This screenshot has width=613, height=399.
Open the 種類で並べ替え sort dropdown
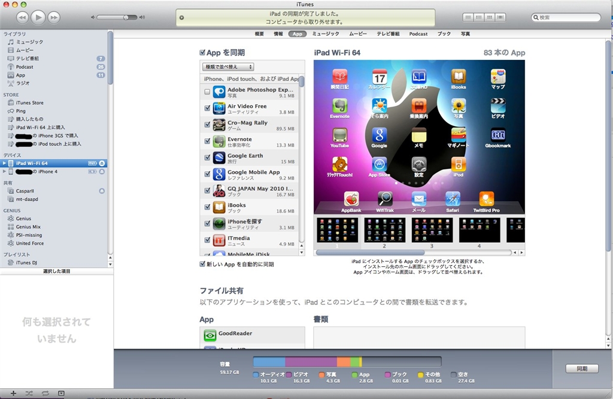[x=229, y=67]
